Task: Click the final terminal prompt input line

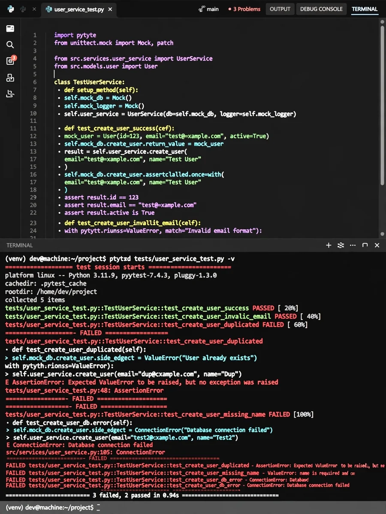Action: (52, 507)
